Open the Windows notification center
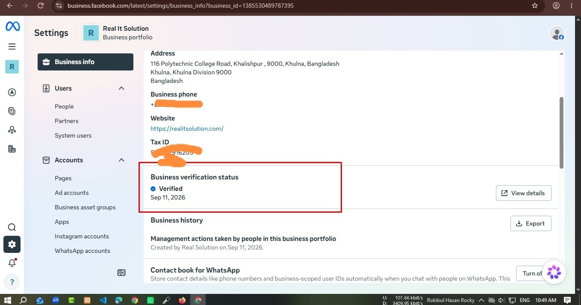The width and height of the screenshot is (581, 305). (567, 300)
